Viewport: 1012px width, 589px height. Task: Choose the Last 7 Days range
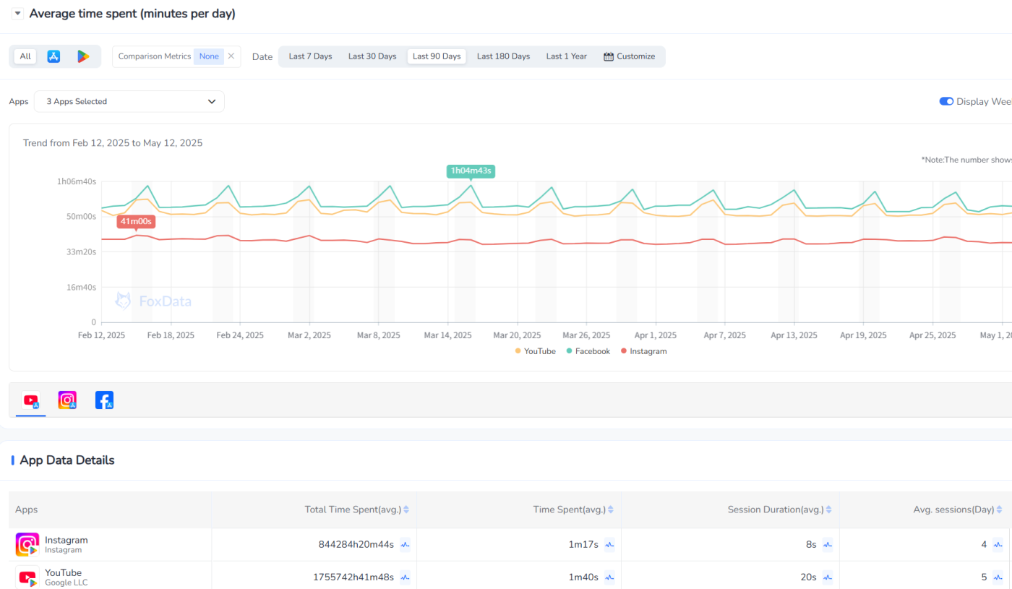tap(310, 56)
